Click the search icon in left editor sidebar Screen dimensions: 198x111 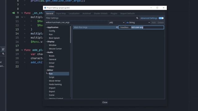click(3, 54)
